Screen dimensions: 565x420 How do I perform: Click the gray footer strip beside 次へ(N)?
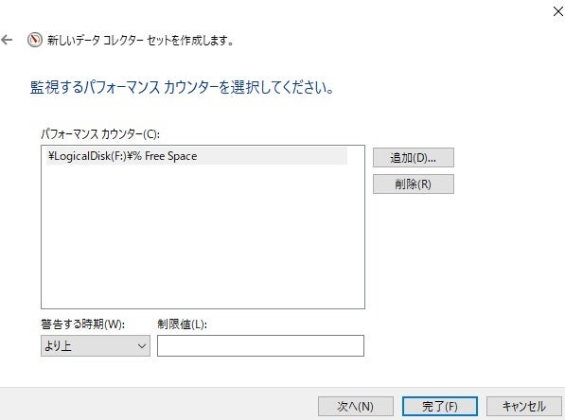click(x=159, y=404)
